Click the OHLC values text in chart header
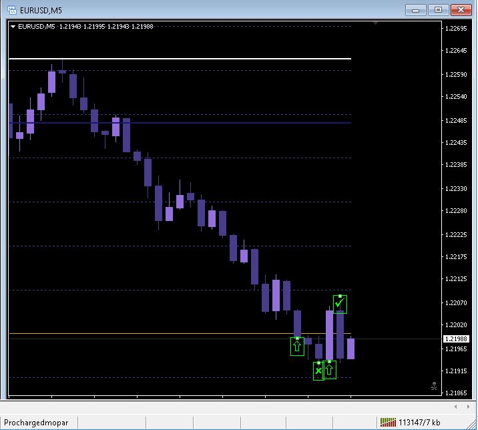The width and height of the screenshot is (478, 430). 106,27
